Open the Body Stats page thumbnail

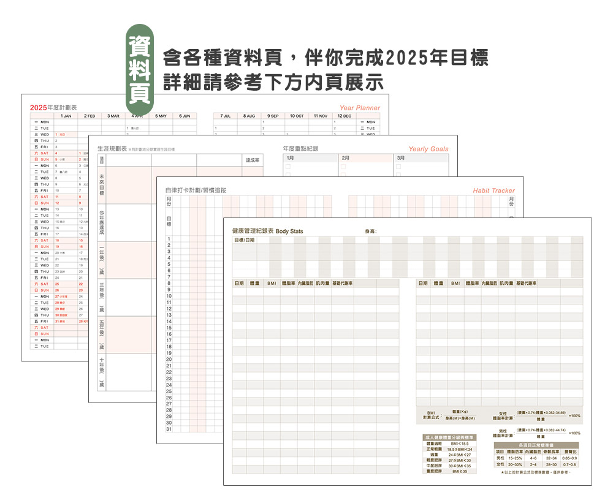tap(408, 352)
